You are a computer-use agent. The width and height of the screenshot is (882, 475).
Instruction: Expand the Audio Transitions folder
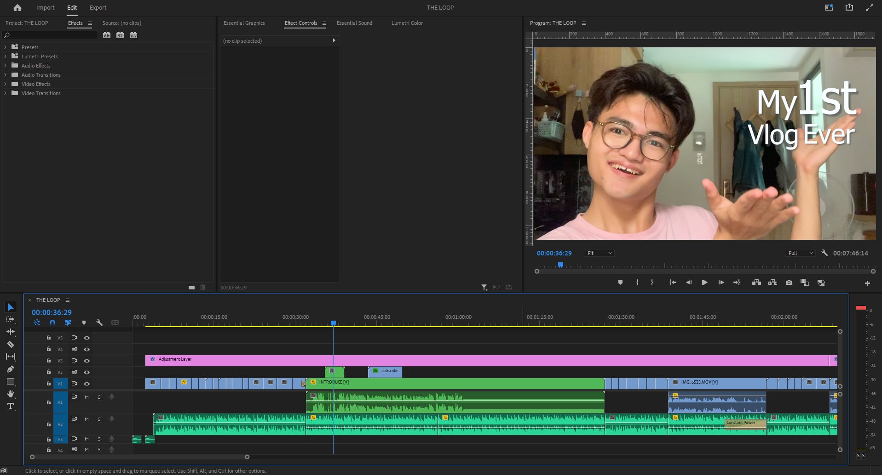click(6, 75)
